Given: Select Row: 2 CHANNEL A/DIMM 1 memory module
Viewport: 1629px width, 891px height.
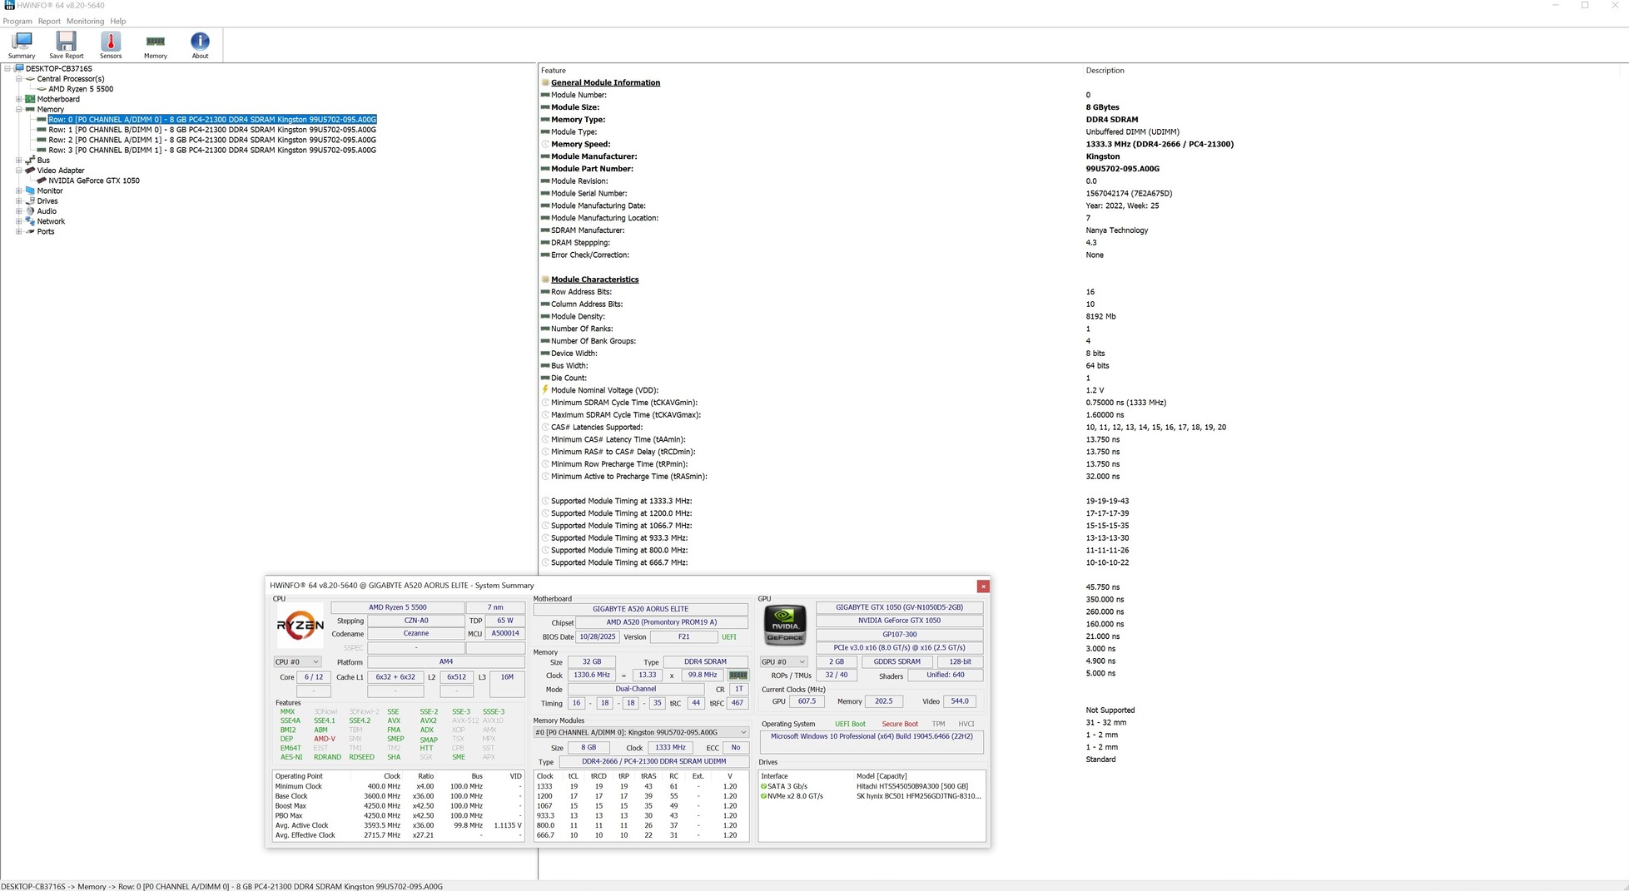Looking at the screenshot, I should click(x=212, y=140).
